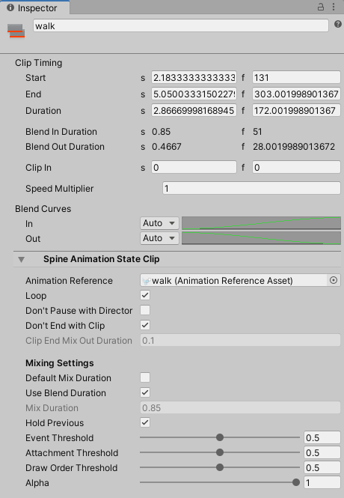Click the Blend In curve preview
Viewport: 344px width, 498px height.
tap(261, 223)
